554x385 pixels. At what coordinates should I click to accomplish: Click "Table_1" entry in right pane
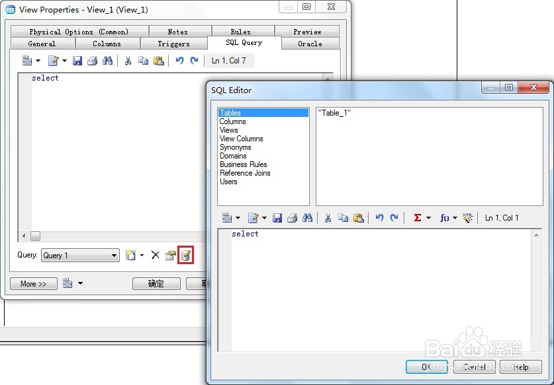[x=334, y=113]
